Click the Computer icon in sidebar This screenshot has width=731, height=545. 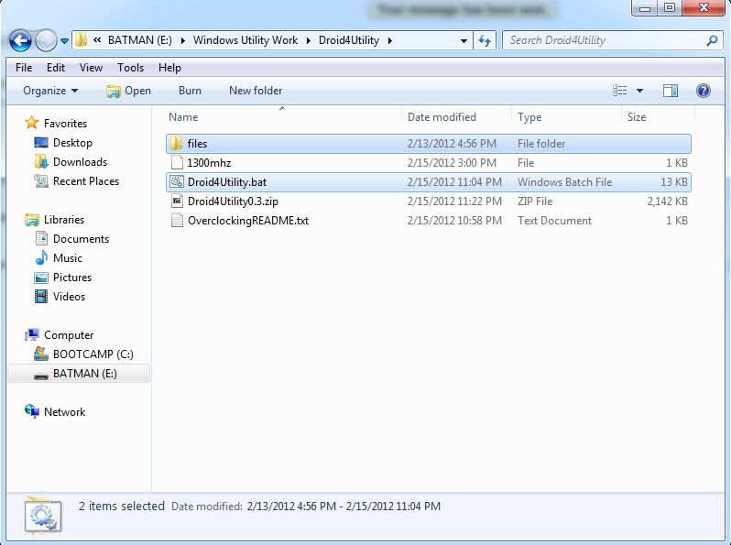[x=32, y=334]
